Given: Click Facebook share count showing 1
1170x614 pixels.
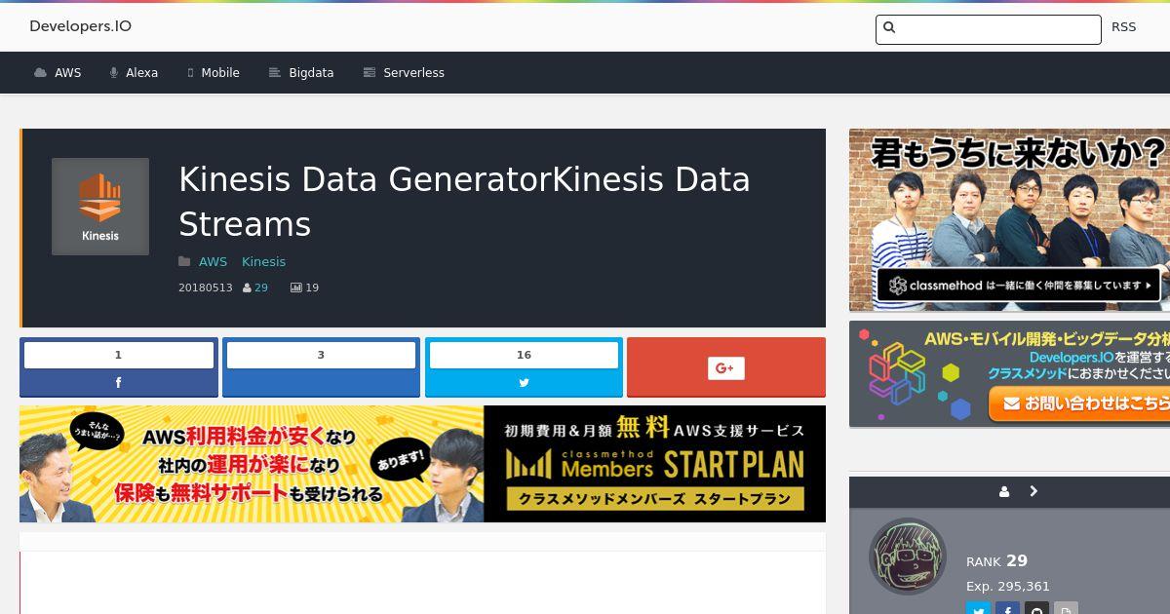Looking at the screenshot, I should point(119,355).
